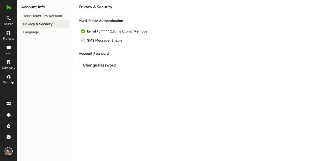Click the Houzz logo icon

(9, 7)
